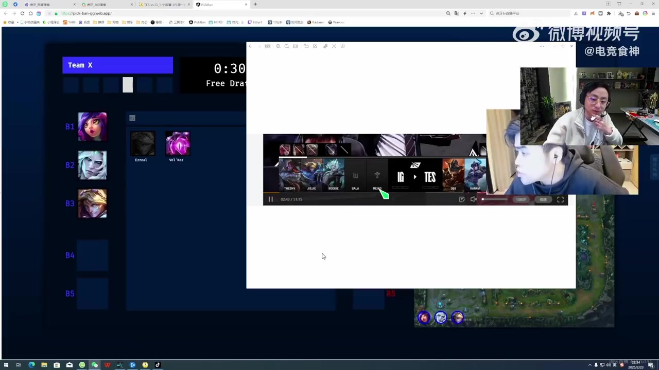
Task: Expand the address bar dropdown chevron
Action: (x=481, y=13)
